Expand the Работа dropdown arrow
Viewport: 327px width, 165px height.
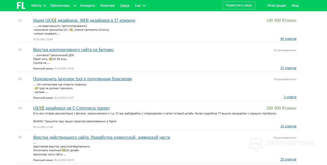45,6
